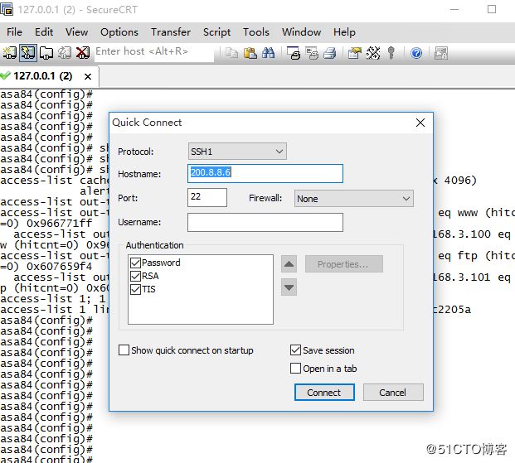
Task: Open the Help question mark toolbar icon
Action: click(x=416, y=52)
